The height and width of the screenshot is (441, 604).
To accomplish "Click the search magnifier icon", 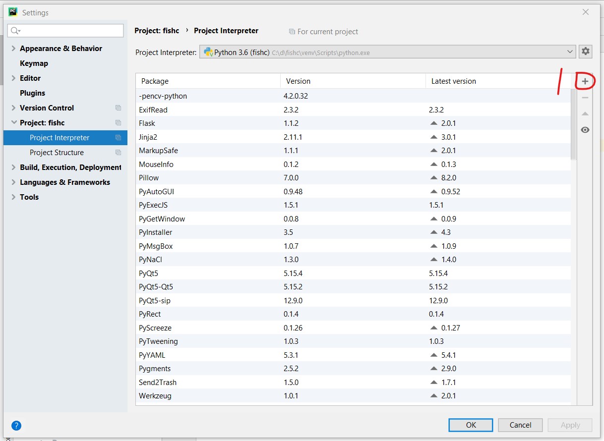I will pyautogui.click(x=15, y=31).
